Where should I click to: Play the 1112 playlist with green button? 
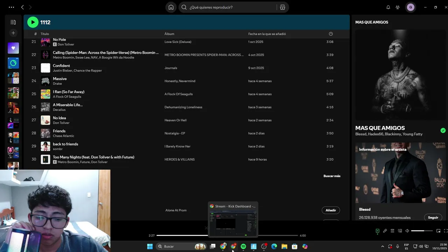click(x=33, y=22)
